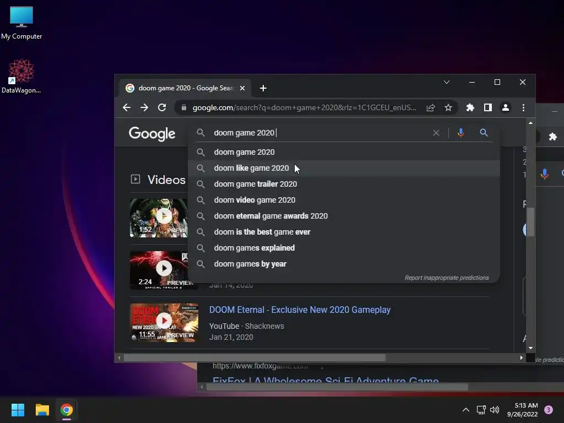The image size is (564, 423).
Task: Open volume control tray icon
Action: 495,410
